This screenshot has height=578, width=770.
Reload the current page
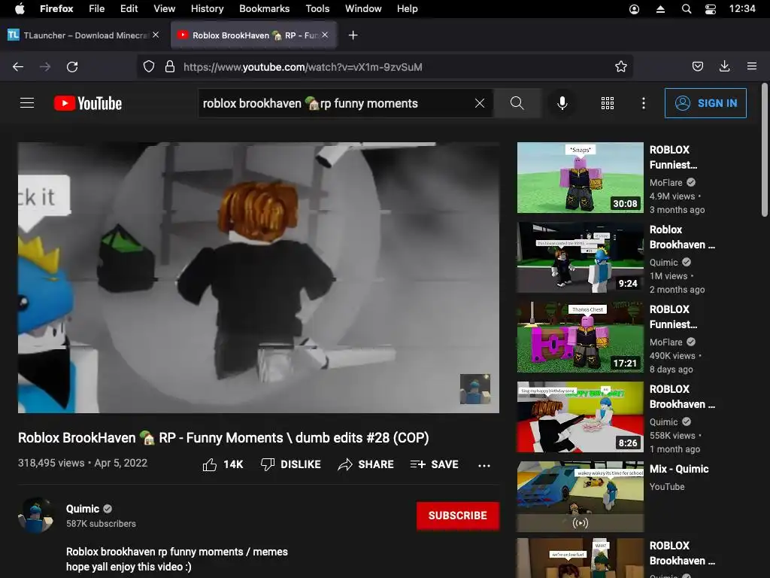pyautogui.click(x=72, y=67)
